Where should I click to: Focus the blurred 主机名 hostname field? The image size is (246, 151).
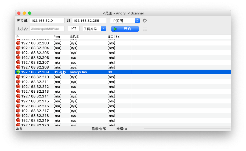pos(47,29)
